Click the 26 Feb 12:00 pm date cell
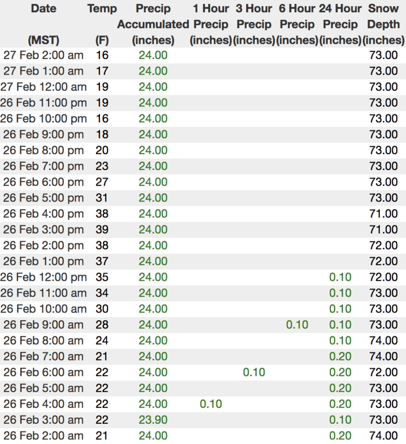Image resolution: width=406 pixels, height=444 pixels. pyautogui.click(x=43, y=277)
